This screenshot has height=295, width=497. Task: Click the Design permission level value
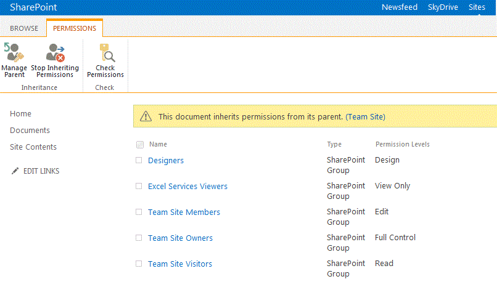coord(387,160)
